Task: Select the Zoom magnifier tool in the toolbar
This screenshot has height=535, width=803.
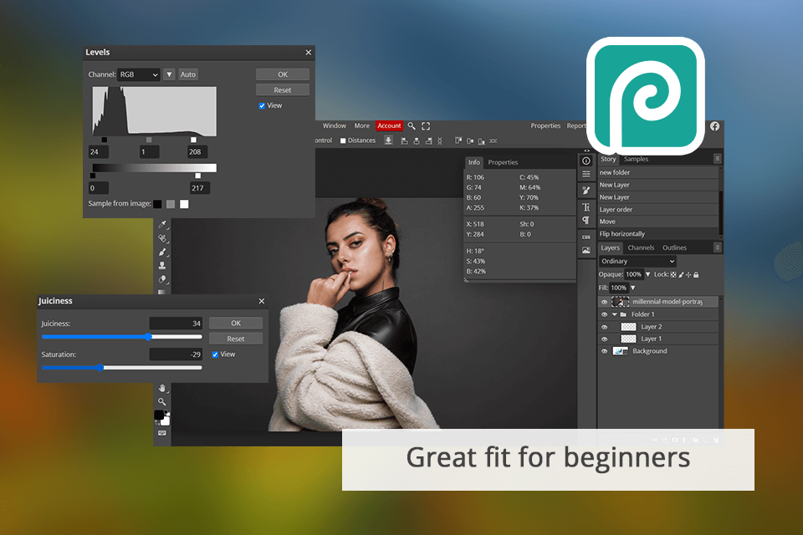Action: click(x=161, y=402)
